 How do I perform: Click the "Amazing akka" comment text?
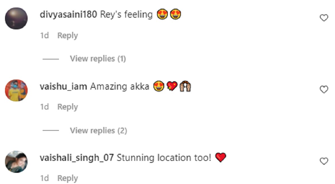coord(120,87)
